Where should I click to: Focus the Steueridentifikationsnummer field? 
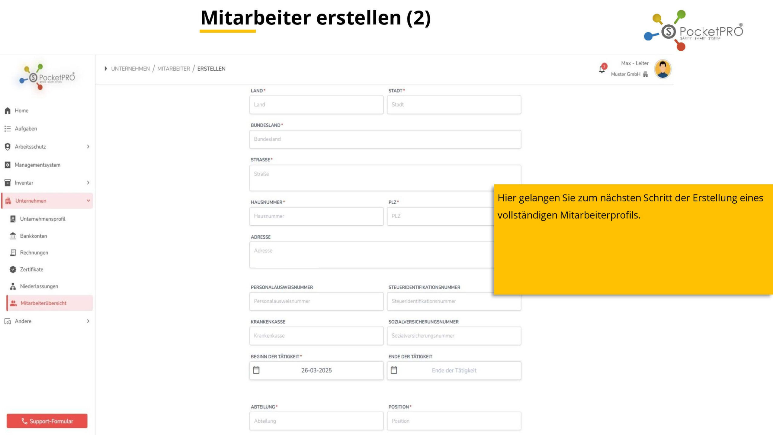point(454,301)
